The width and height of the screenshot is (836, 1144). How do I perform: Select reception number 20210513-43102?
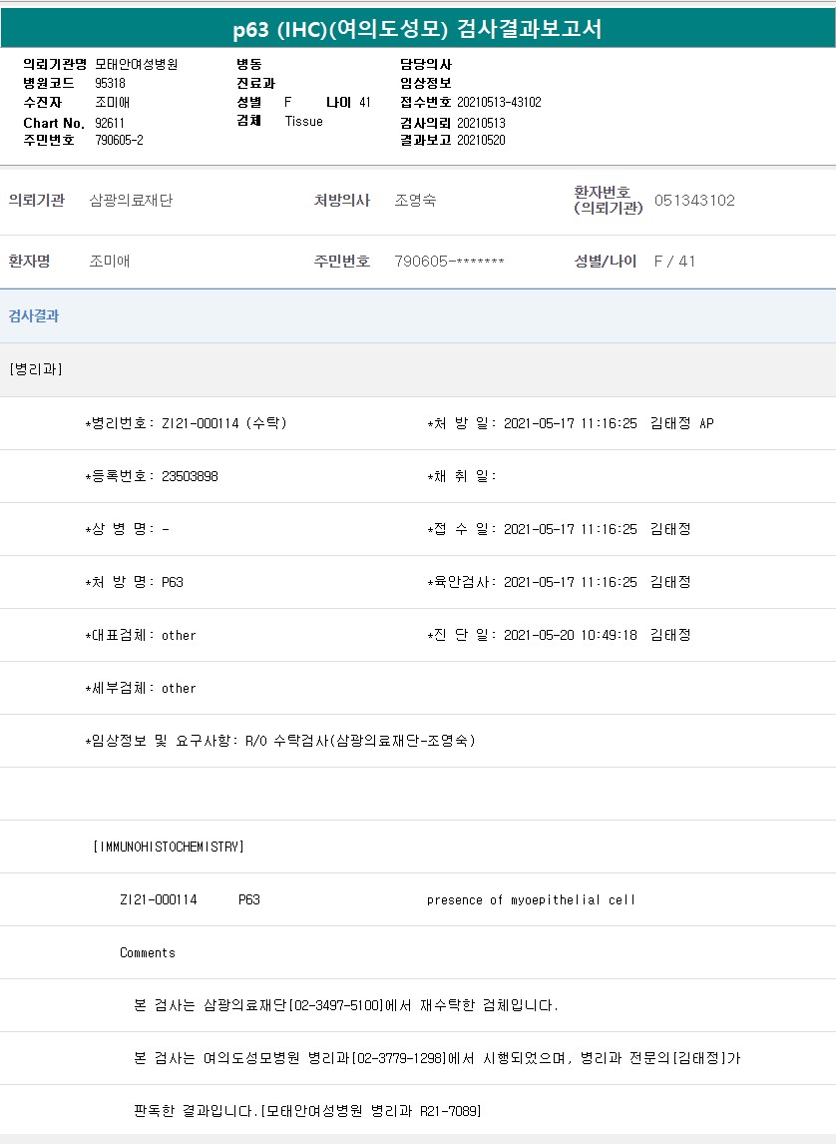499,103
